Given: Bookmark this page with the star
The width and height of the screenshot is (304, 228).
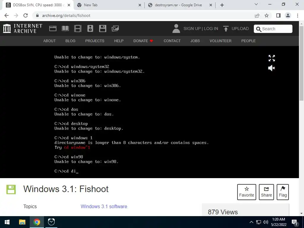Looking at the screenshot, I should [267, 15].
